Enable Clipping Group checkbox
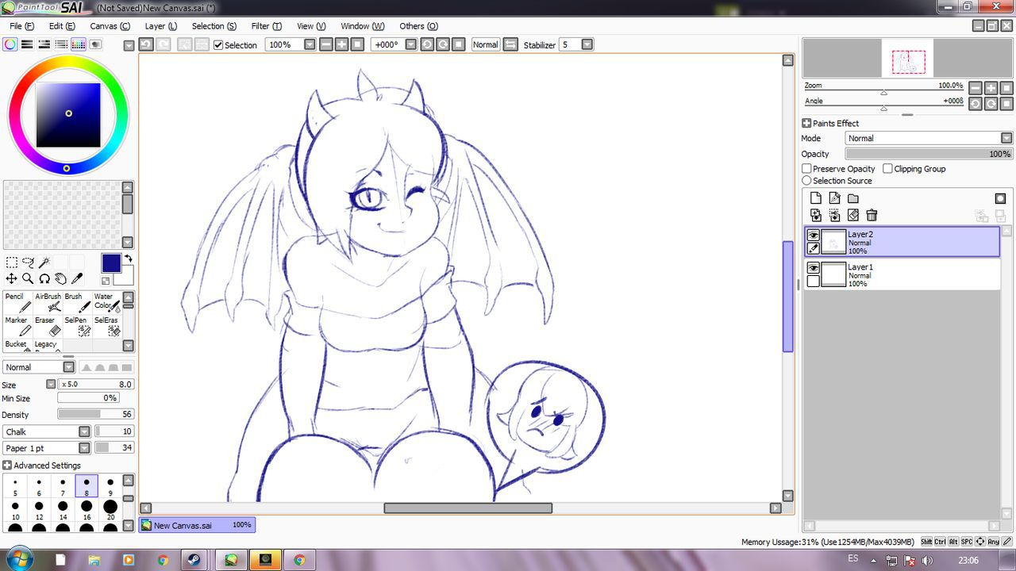Viewport: 1016px width, 571px height. (887, 169)
